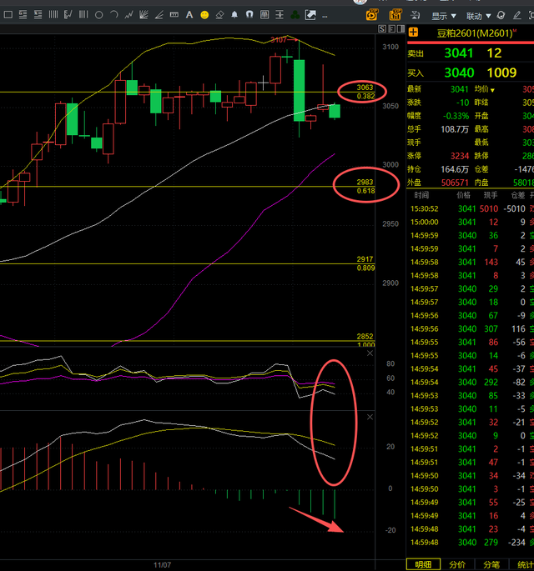
Task: Close the KDJ indicator sub-panel
Action: [370, 353]
